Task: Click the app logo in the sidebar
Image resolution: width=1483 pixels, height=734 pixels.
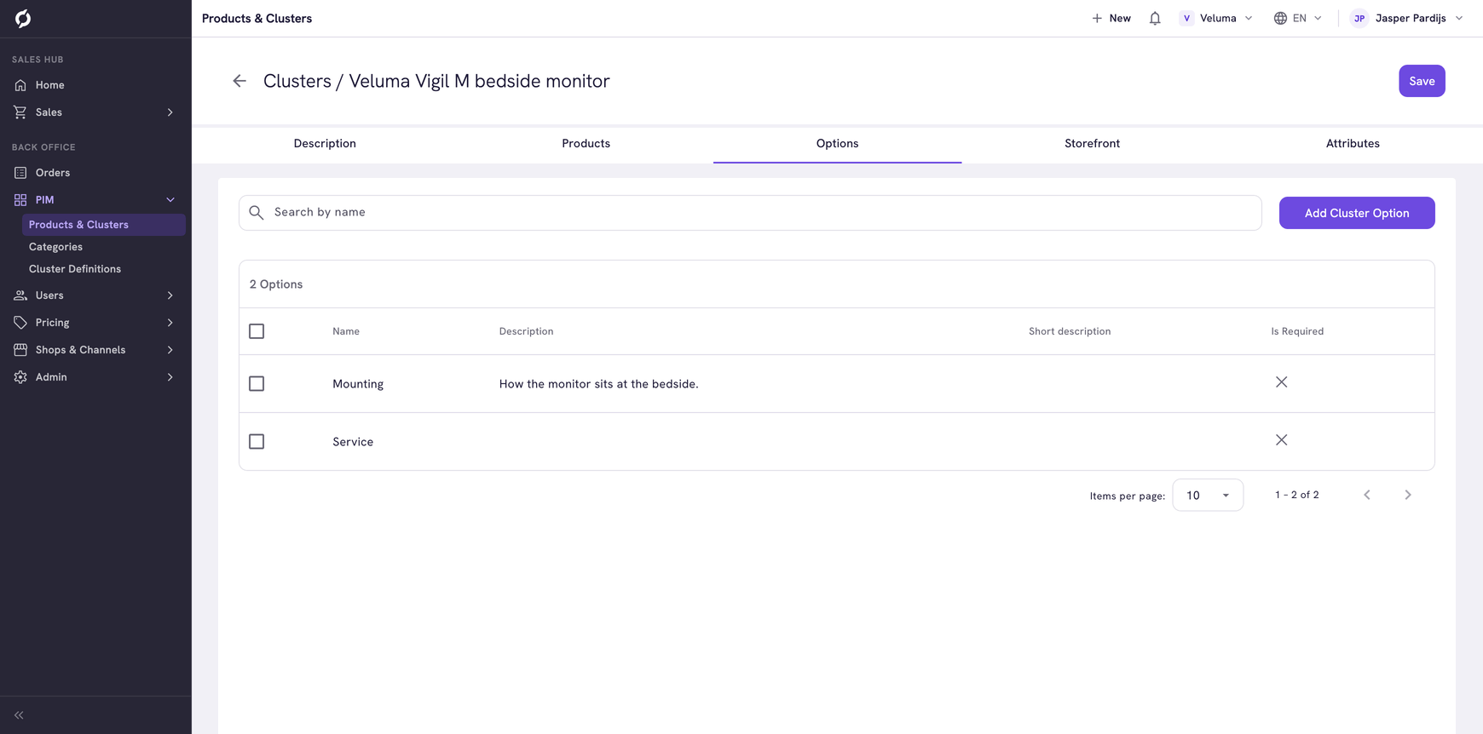Action: (x=23, y=18)
